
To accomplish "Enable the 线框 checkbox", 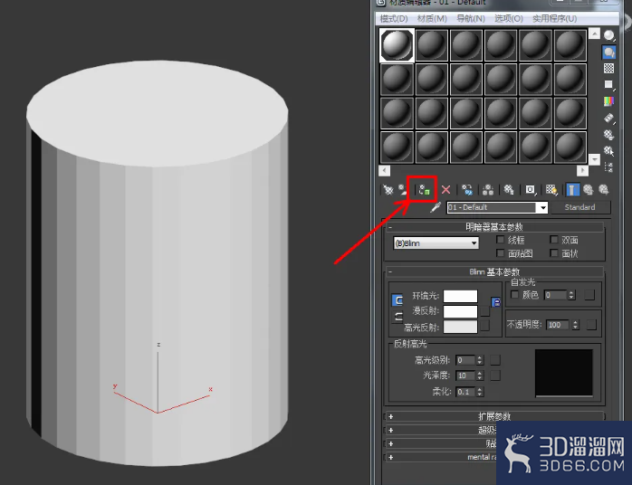I will click(501, 240).
